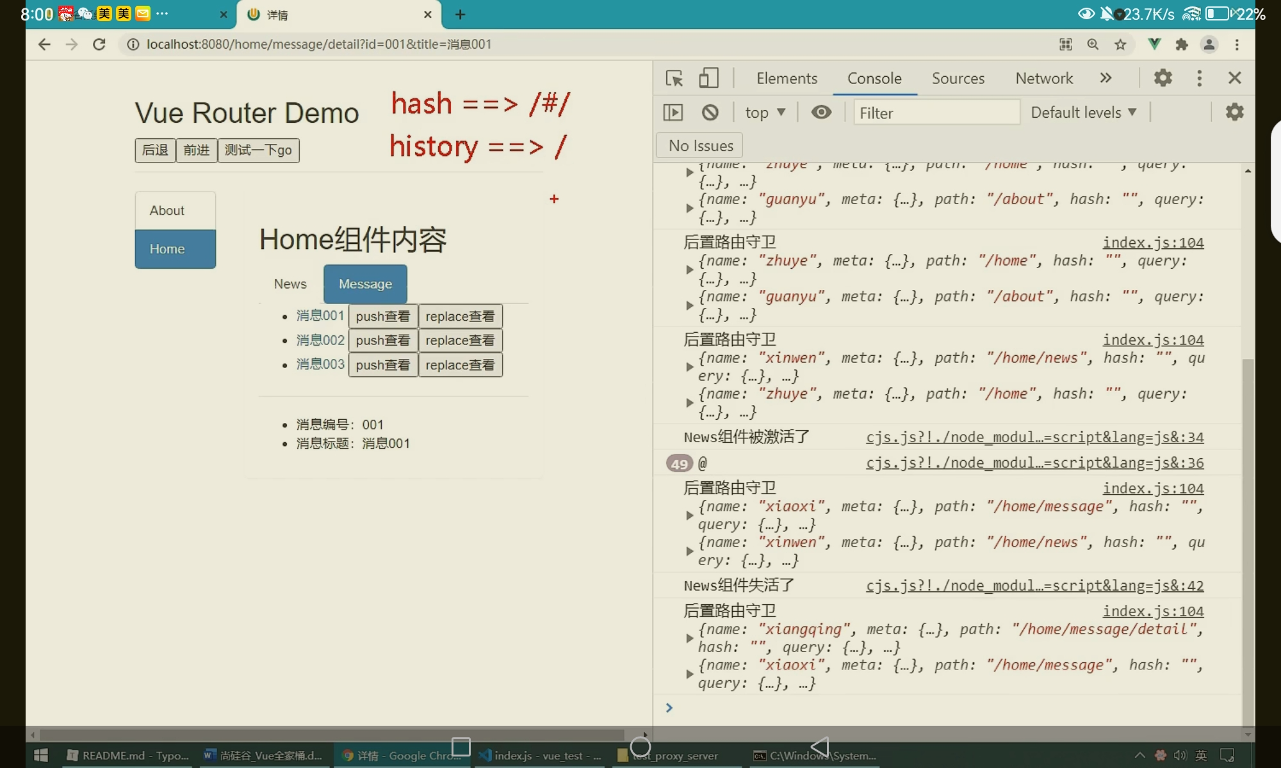Show more DevTools tabs chevron
This screenshot has width=1281, height=768.
[x=1106, y=78]
